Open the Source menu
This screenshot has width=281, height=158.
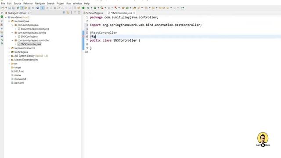pyautogui.click(x=18, y=4)
